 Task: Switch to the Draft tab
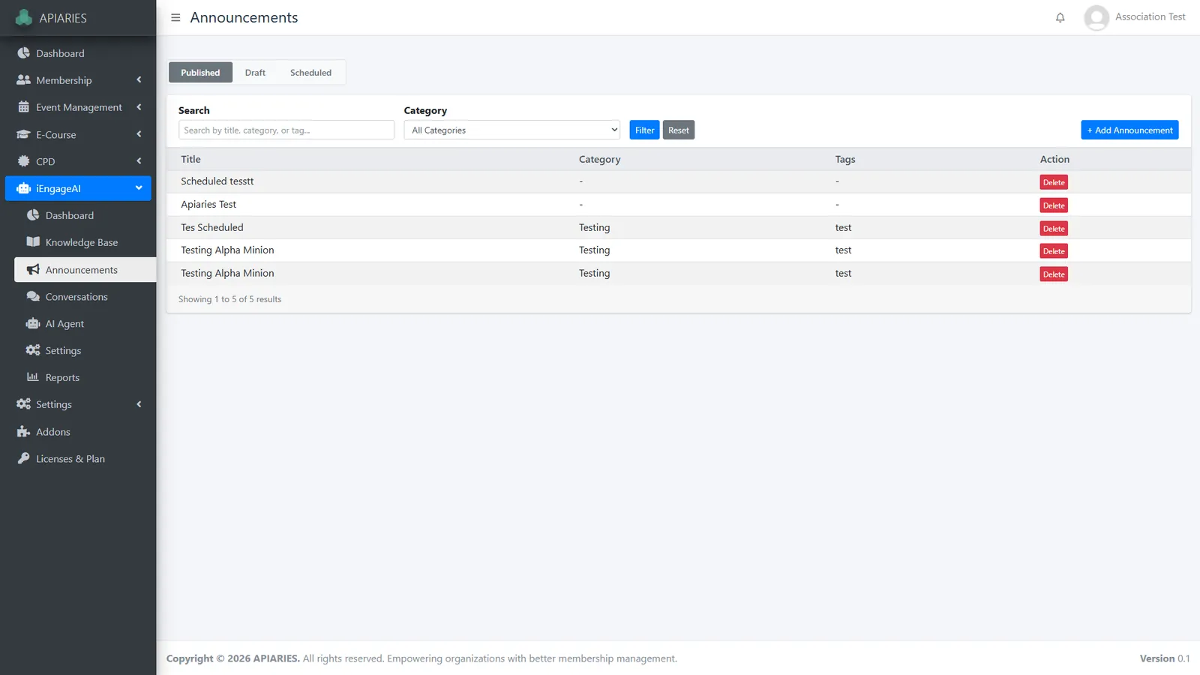tap(255, 73)
